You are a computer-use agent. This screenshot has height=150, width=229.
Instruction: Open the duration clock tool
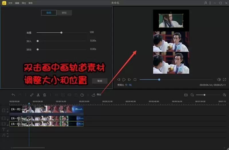pyautogui.click(x=82, y=95)
